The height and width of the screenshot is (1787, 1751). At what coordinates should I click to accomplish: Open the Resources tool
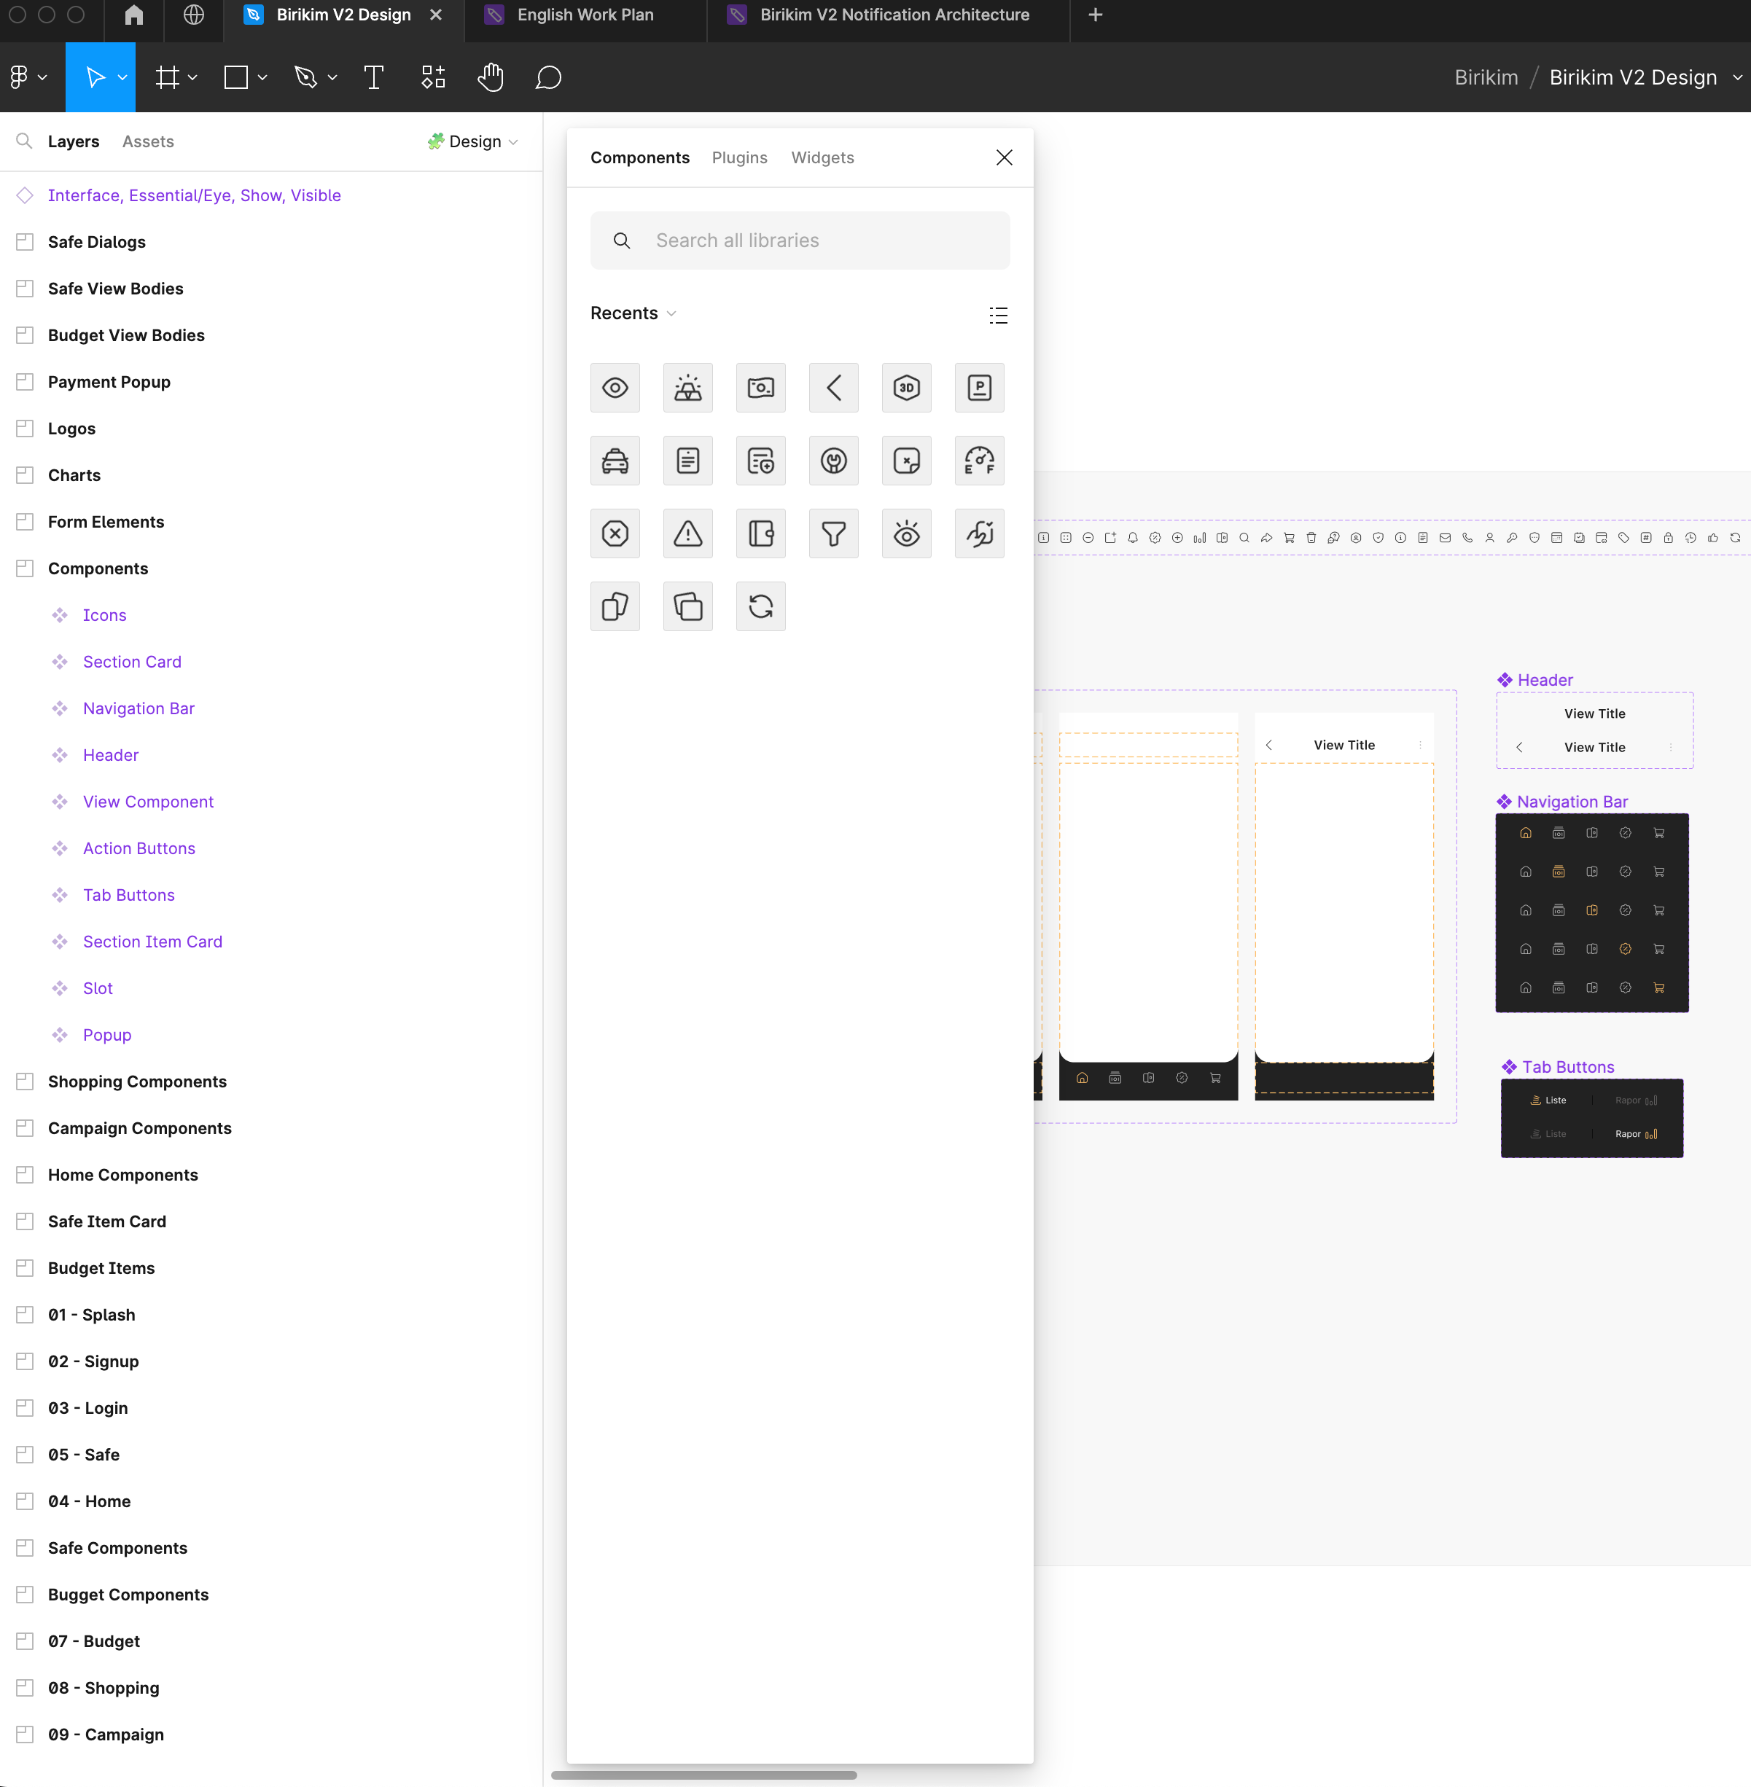pos(433,77)
